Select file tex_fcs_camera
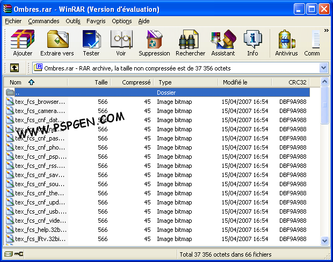Viewport: 333px width, 262px height. pyautogui.click(x=157, y=111)
